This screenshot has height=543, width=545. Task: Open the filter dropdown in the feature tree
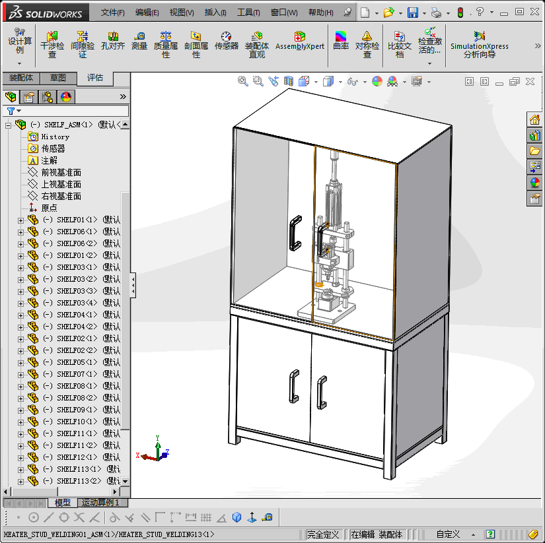18,111
